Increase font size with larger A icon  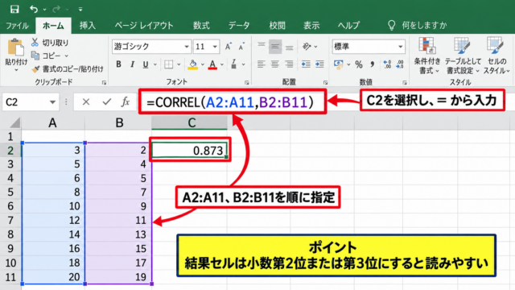pos(229,47)
